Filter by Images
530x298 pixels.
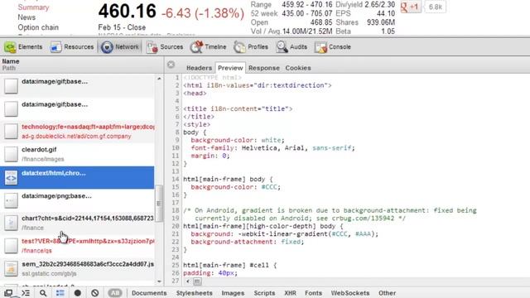point(233,293)
